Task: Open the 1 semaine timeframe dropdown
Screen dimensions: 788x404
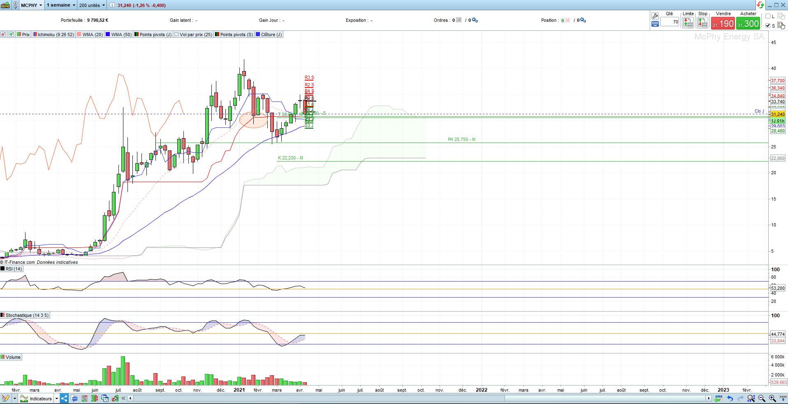Action: [61, 5]
